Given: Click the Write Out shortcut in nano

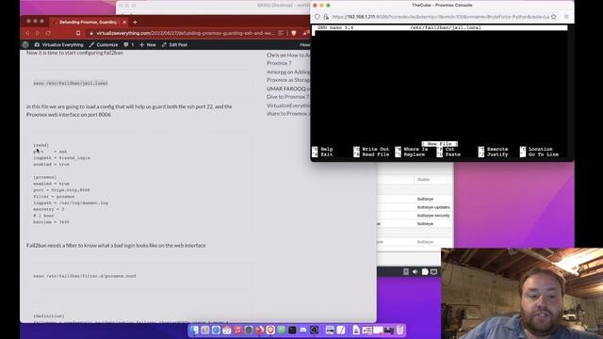Looking at the screenshot, I should (x=371, y=149).
